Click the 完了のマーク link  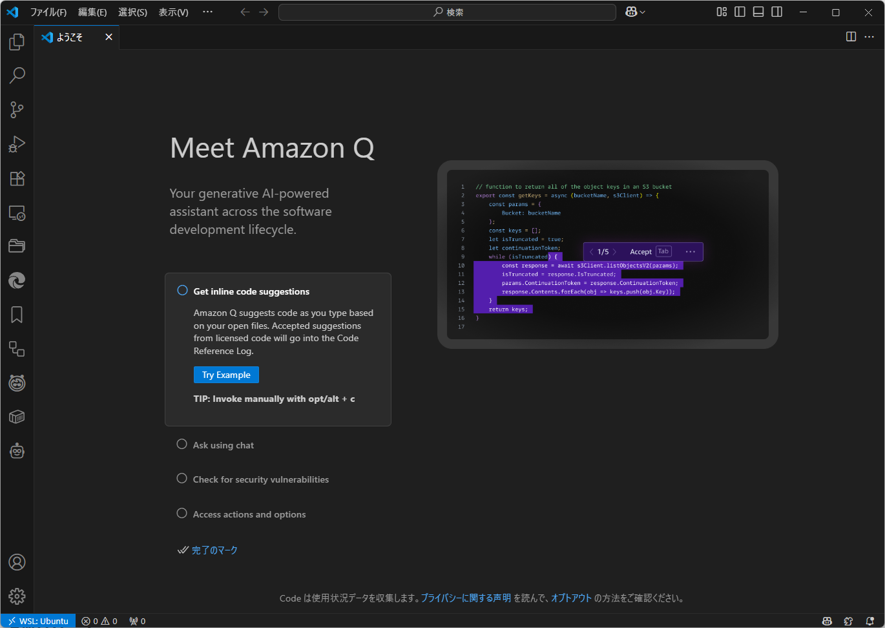[x=214, y=550]
